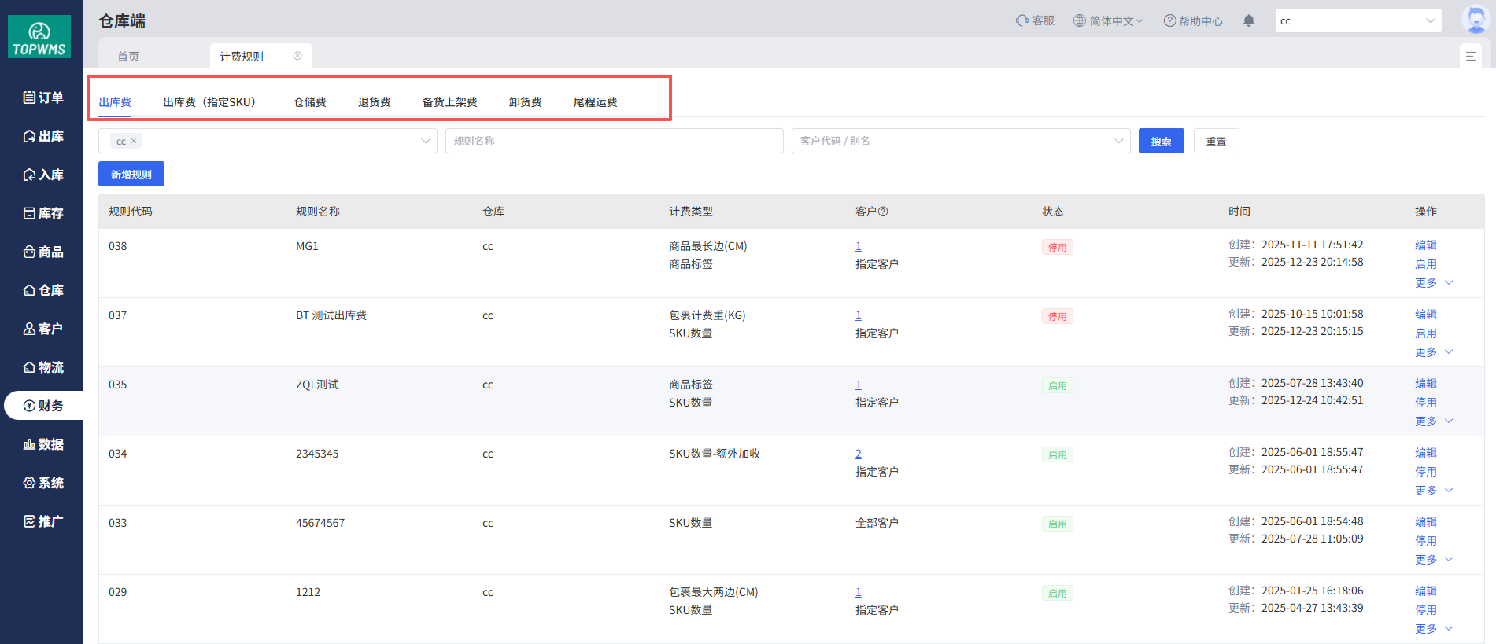Switch to the 仓储费 tab
Image resolution: width=1496 pixels, height=644 pixels.
309,102
